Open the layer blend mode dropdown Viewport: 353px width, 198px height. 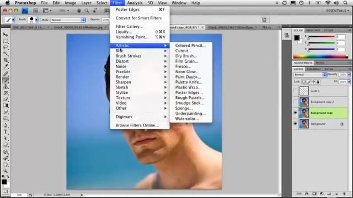coord(310,75)
